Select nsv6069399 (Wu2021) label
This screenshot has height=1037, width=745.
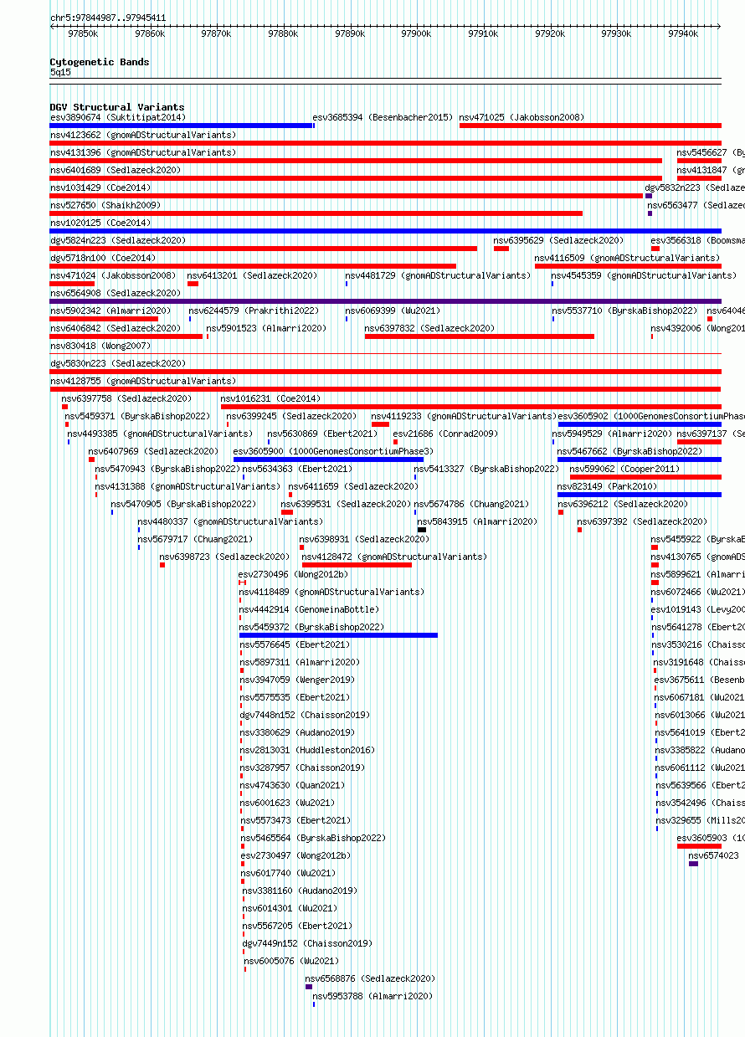coord(393,311)
